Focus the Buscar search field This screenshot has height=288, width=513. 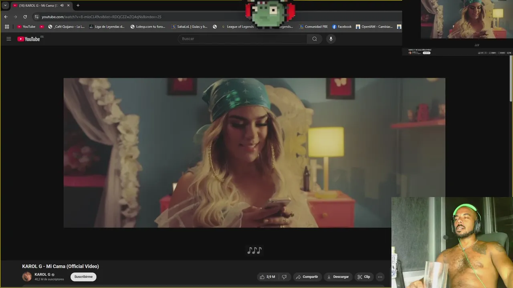coord(242,39)
